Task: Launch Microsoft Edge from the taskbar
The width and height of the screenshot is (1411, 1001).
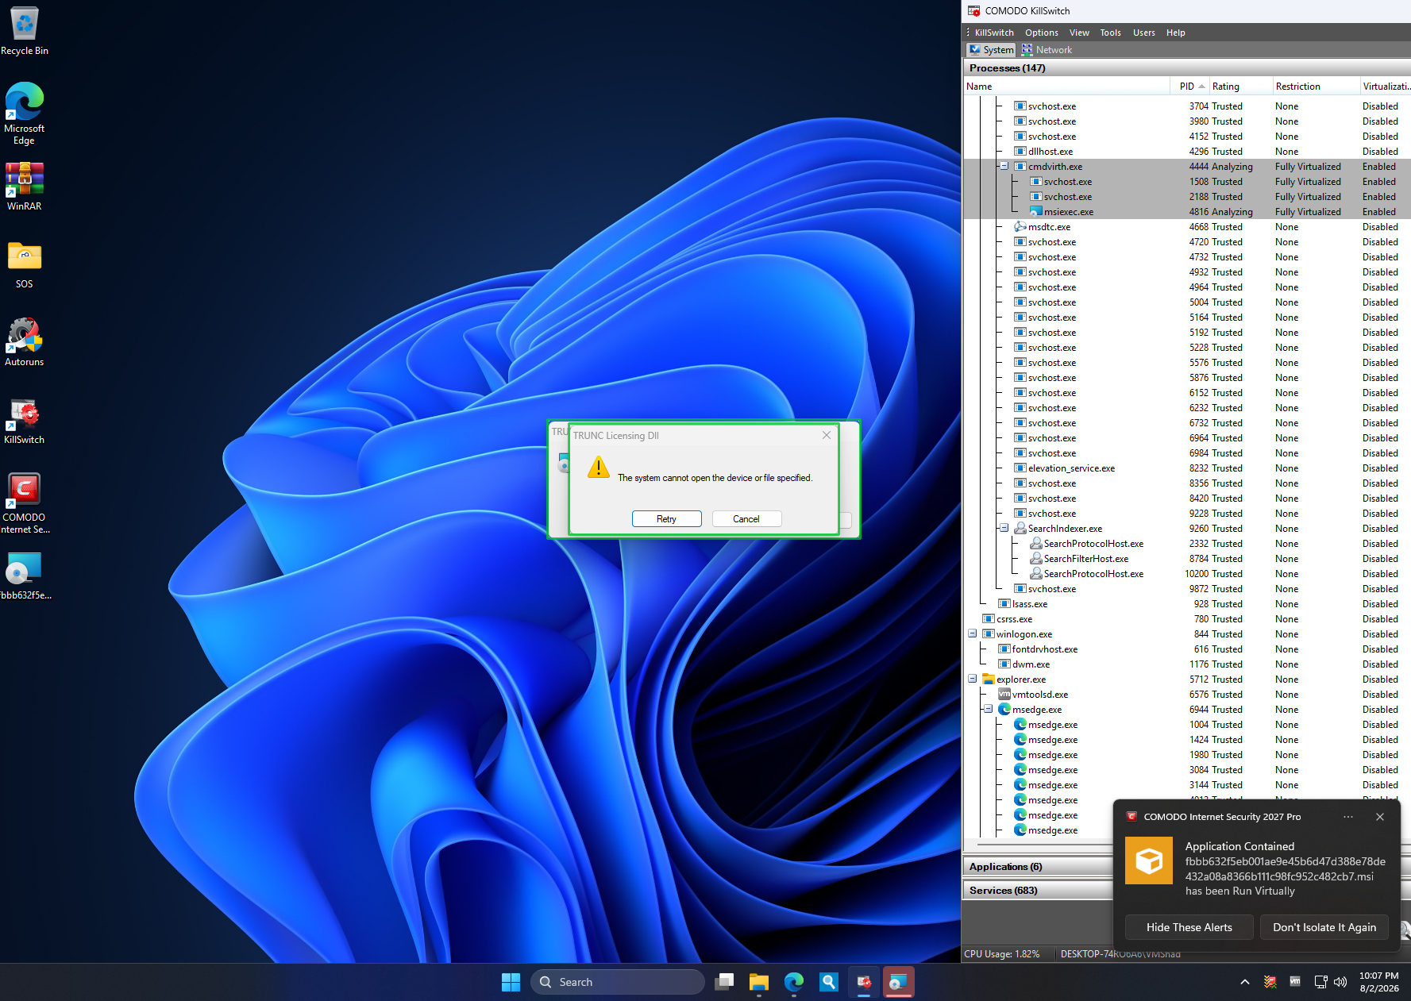Action: click(794, 982)
